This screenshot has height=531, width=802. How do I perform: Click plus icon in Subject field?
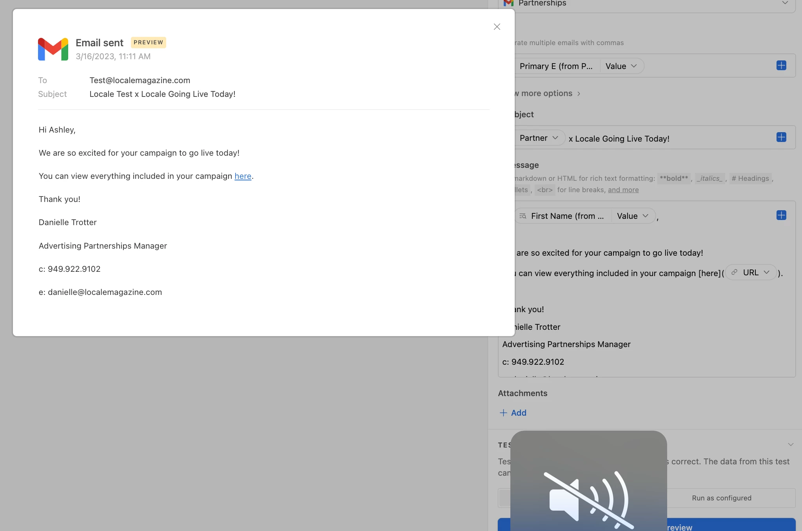[x=781, y=137]
